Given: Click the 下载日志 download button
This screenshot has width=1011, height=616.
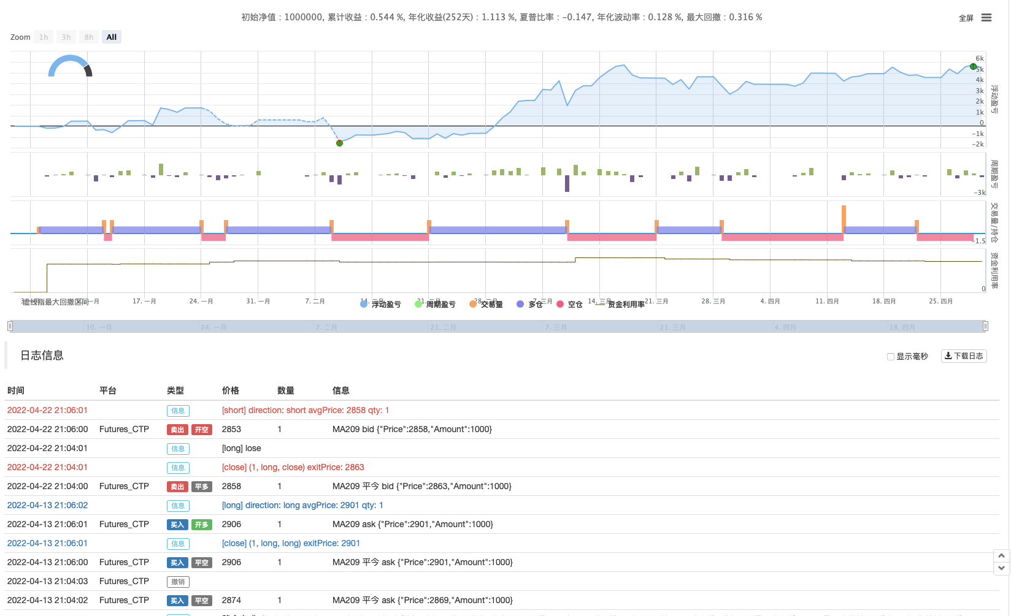Looking at the screenshot, I should click(964, 356).
